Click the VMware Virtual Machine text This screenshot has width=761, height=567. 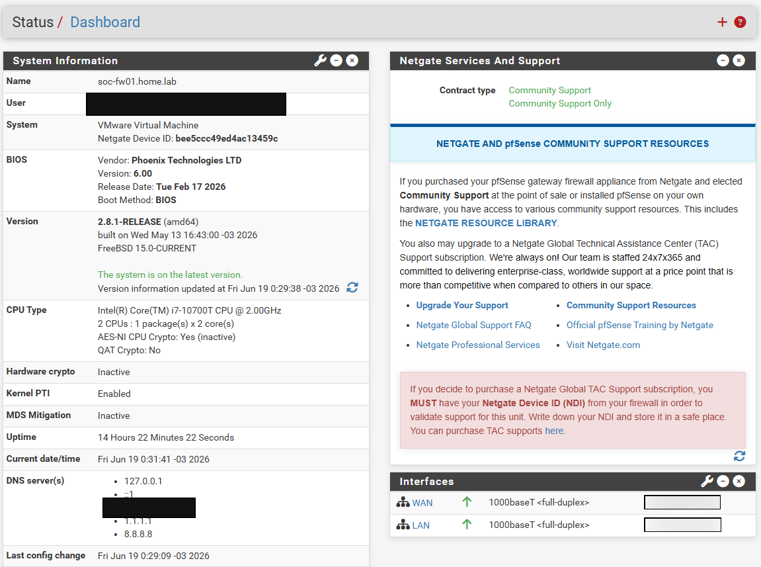pyautogui.click(x=148, y=125)
